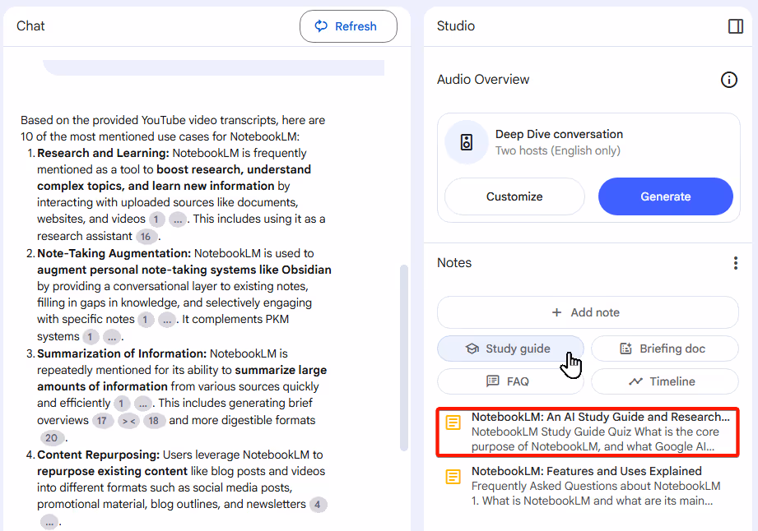The height and width of the screenshot is (531, 758).
Task: Create a Study guide
Action: (x=510, y=349)
